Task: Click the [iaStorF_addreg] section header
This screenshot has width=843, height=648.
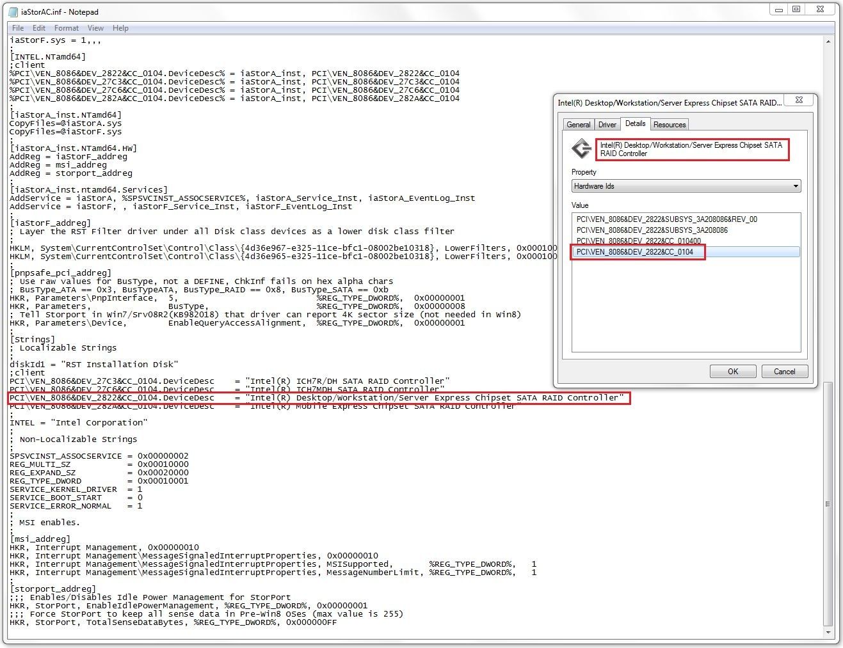Action: 50,223
